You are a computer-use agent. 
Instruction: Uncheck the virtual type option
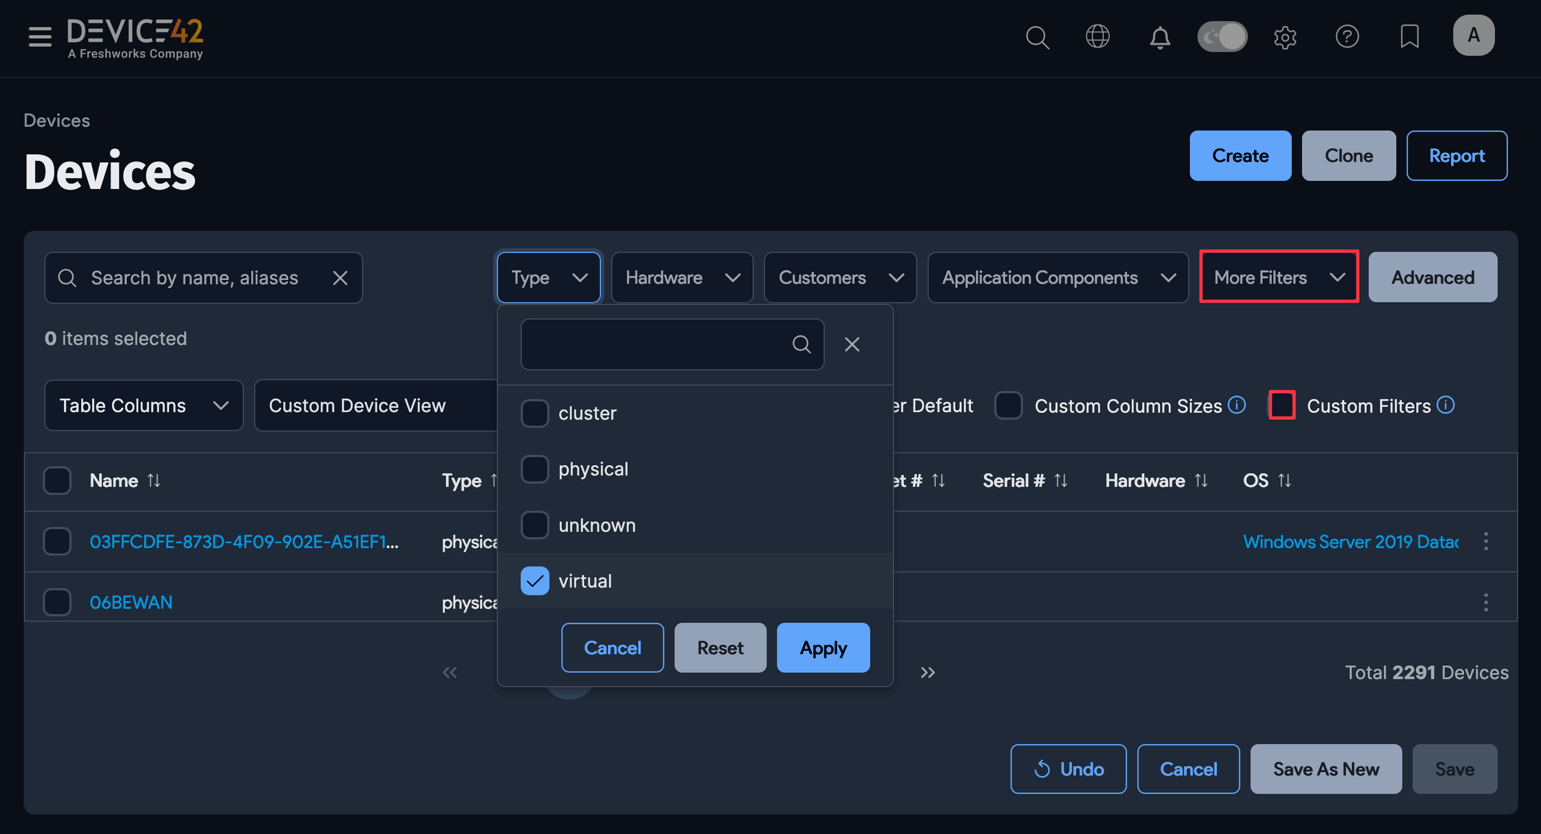click(x=535, y=581)
